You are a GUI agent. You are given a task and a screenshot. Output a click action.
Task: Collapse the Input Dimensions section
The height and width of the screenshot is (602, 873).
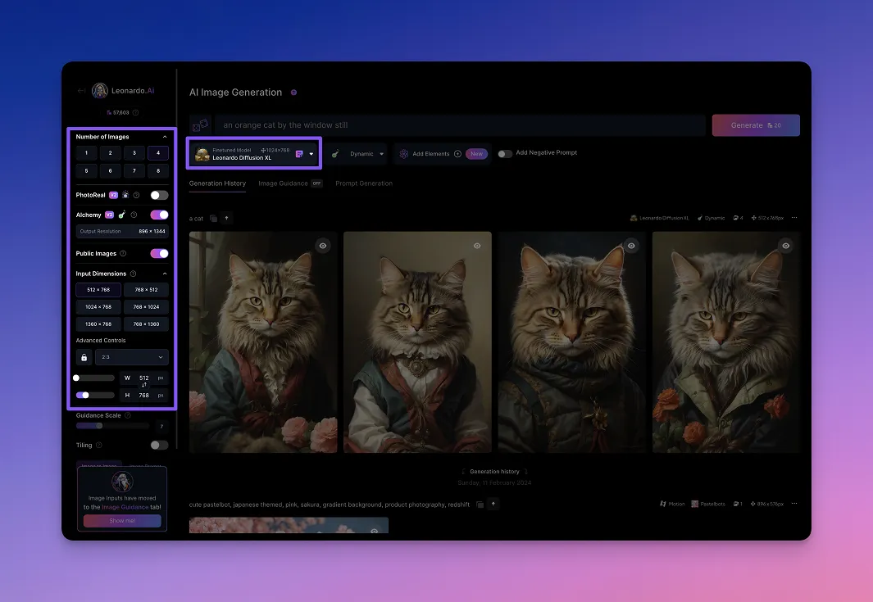tap(165, 274)
